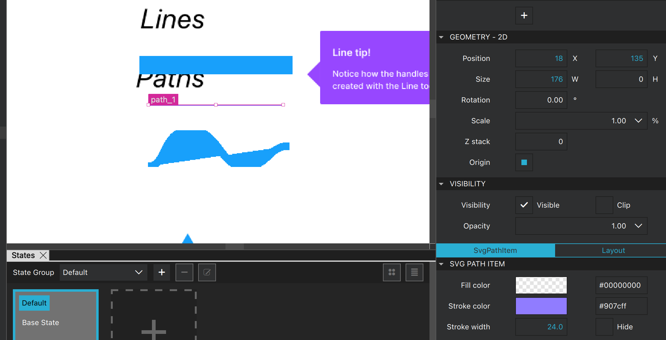Click the Origin anchor point selector
The image size is (666, 340).
point(524,162)
